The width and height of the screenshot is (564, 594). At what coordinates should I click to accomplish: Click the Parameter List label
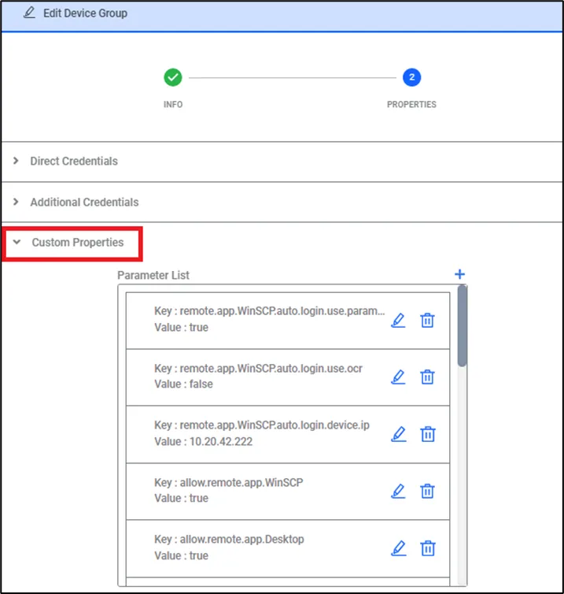click(x=153, y=276)
